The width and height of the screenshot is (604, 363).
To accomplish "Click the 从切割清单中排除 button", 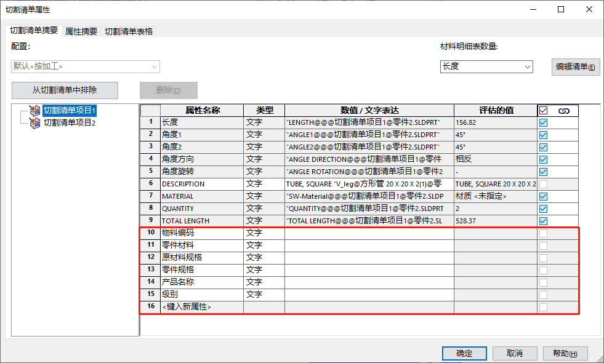I will (x=65, y=90).
